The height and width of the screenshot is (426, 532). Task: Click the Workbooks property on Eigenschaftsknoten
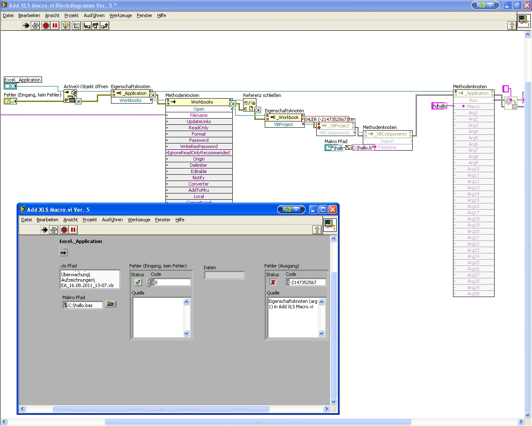[x=131, y=100]
